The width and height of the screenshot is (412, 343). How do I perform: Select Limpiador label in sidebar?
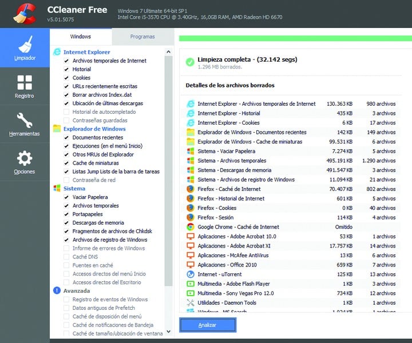coord(25,58)
